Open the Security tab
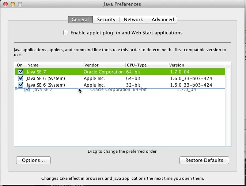 (x=106, y=19)
